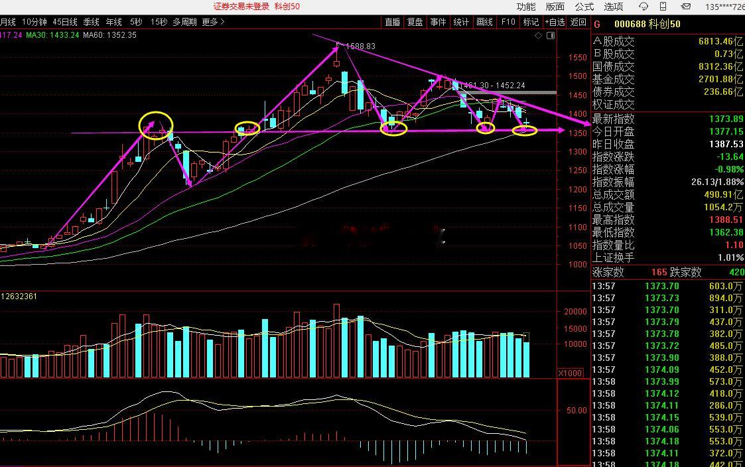The image size is (745, 467).
Task: Click the 今日开盘 value 1377.15
Action: (x=726, y=131)
